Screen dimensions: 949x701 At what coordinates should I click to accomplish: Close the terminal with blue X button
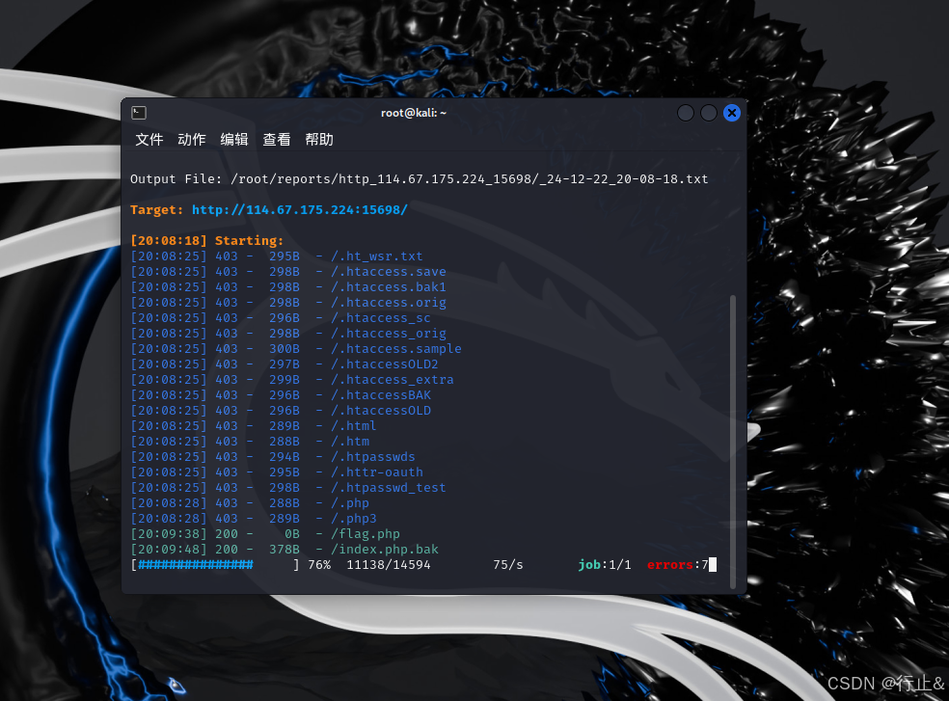pyautogui.click(x=732, y=113)
